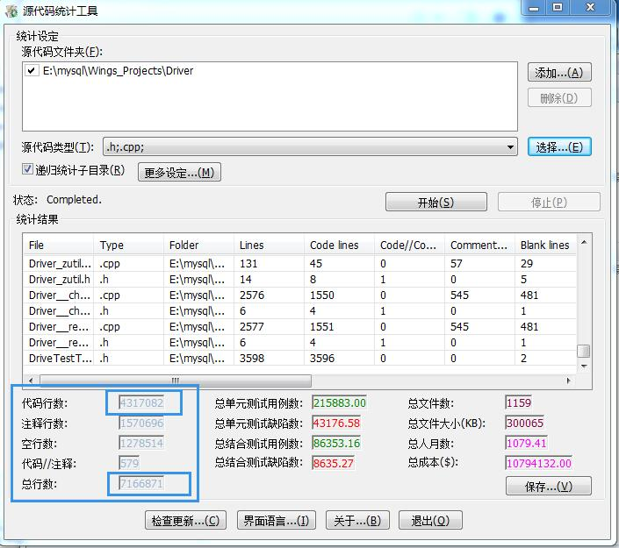The width and height of the screenshot is (619, 548).
Task: Open 更多设定...(M) settings
Action: tap(179, 172)
